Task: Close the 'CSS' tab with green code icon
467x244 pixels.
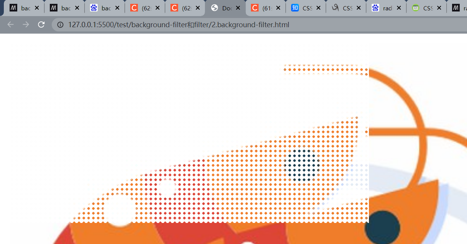Action: tap(439, 8)
